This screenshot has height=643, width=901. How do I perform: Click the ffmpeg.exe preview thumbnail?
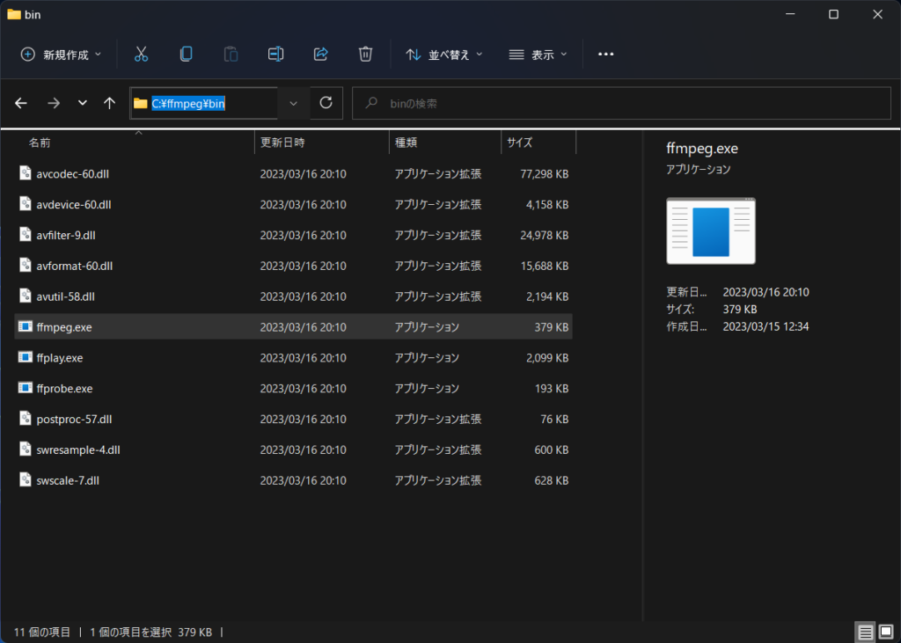click(711, 231)
